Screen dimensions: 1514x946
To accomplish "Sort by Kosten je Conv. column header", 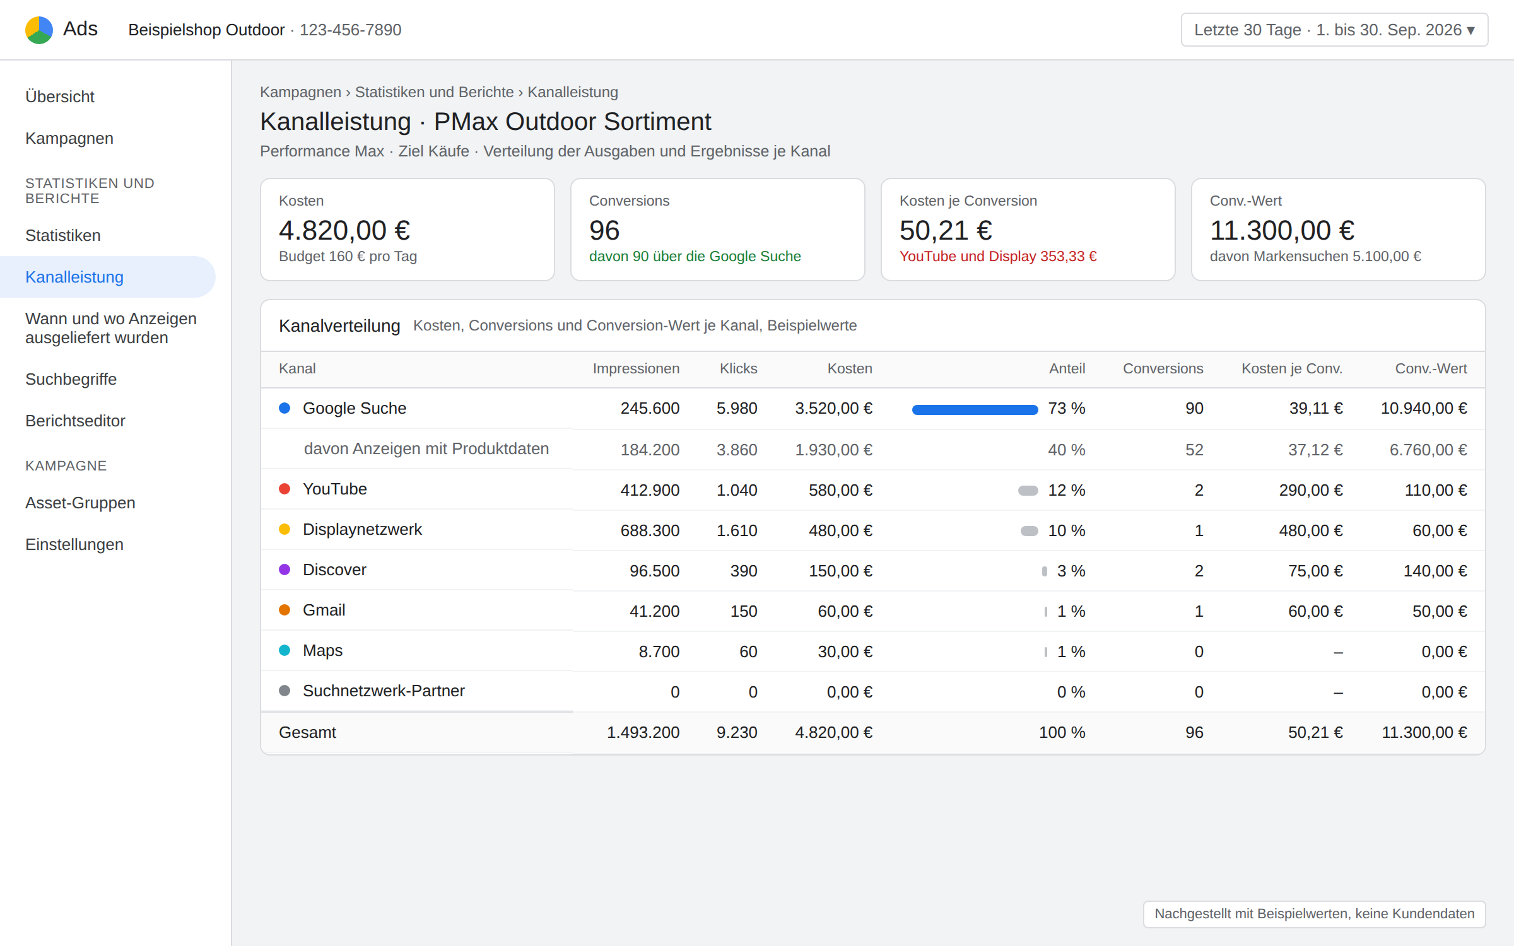I will click(1292, 368).
